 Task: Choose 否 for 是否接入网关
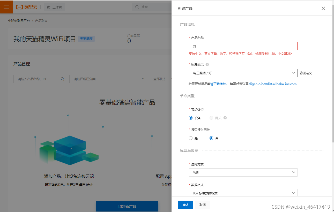(x=211, y=138)
